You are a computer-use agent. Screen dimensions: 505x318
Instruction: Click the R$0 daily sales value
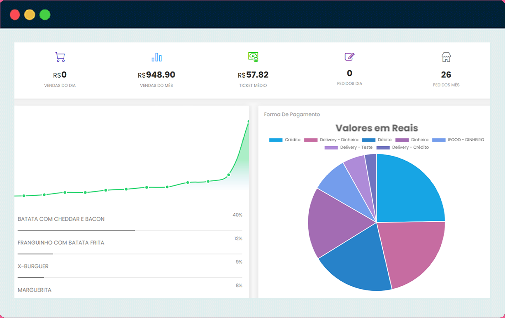click(60, 75)
